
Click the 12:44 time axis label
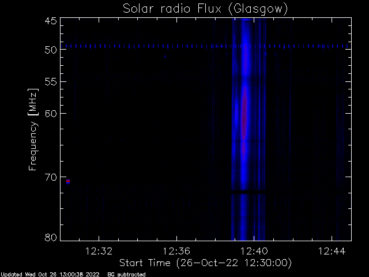pos(332,251)
